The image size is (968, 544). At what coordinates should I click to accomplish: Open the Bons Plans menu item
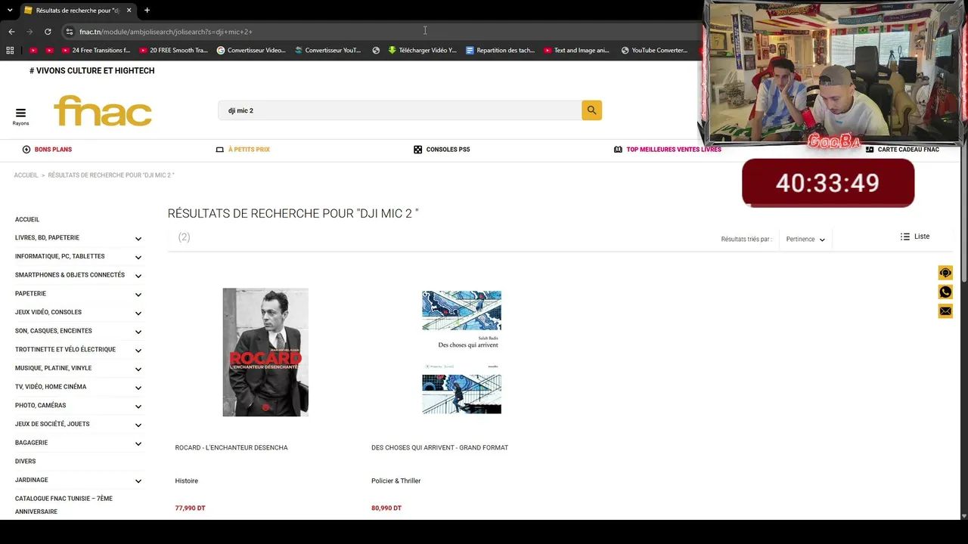coord(47,150)
